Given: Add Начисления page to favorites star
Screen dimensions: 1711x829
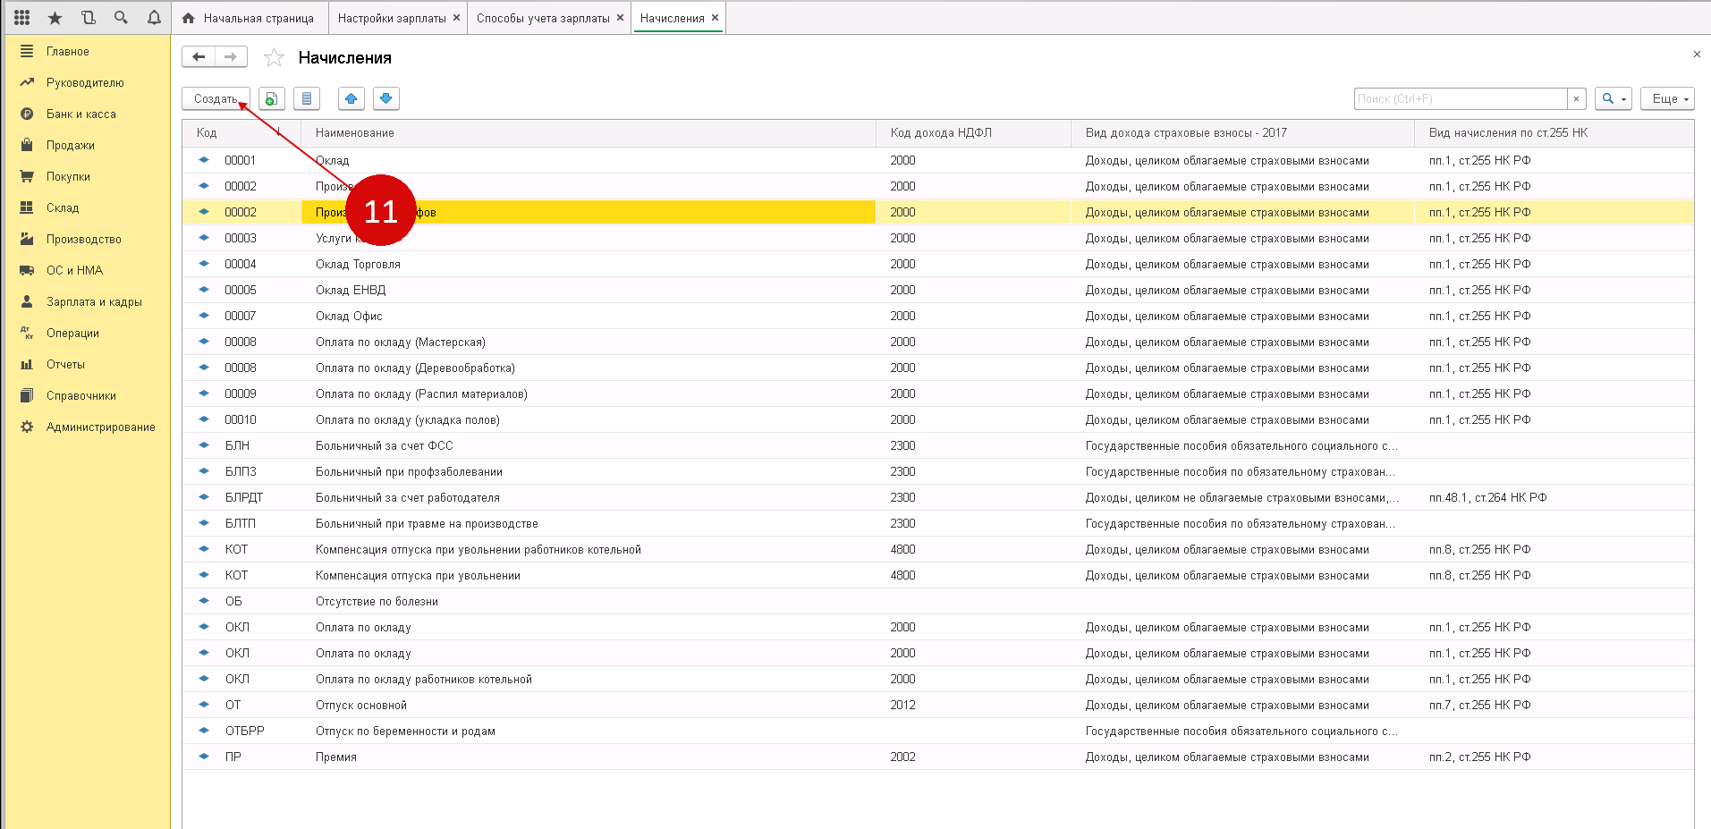Looking at the screenshot, I should pos(274,58).
